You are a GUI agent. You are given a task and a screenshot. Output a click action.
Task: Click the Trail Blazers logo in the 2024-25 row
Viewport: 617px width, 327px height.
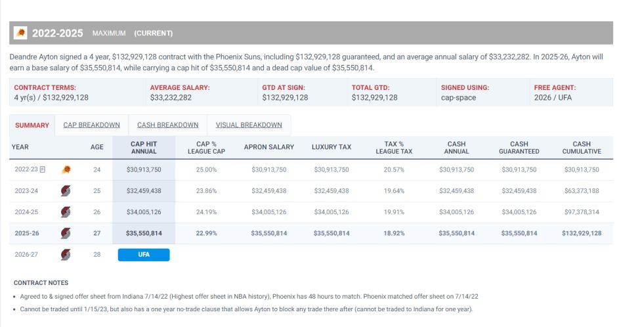[x=66, y=212]
